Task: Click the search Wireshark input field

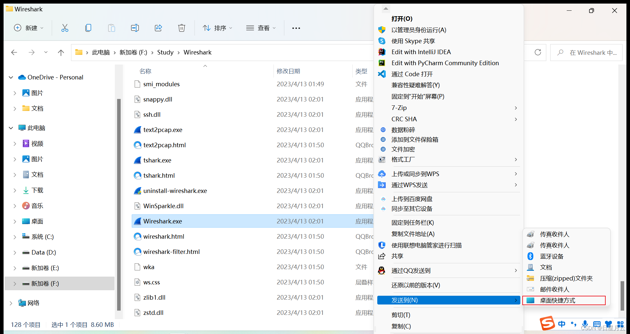Action: tap(587, 53)
